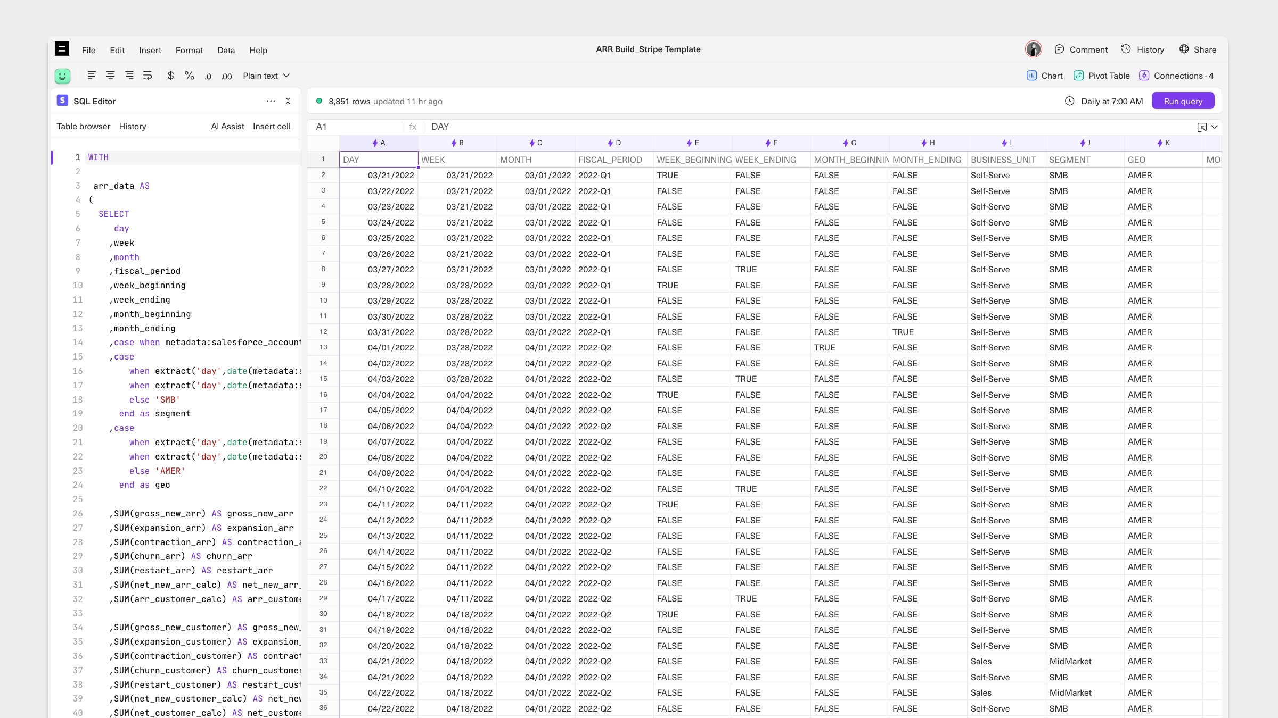Apply currency dollar format

click(x=170, y=76)
